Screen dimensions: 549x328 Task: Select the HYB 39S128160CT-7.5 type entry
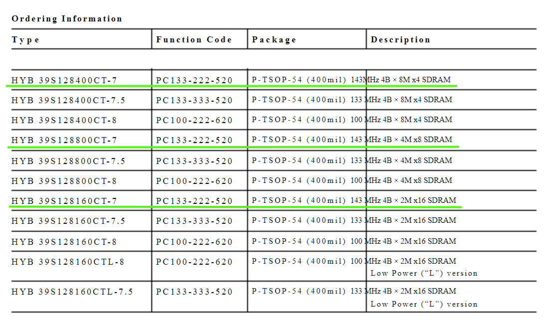(x=68, y=221)
